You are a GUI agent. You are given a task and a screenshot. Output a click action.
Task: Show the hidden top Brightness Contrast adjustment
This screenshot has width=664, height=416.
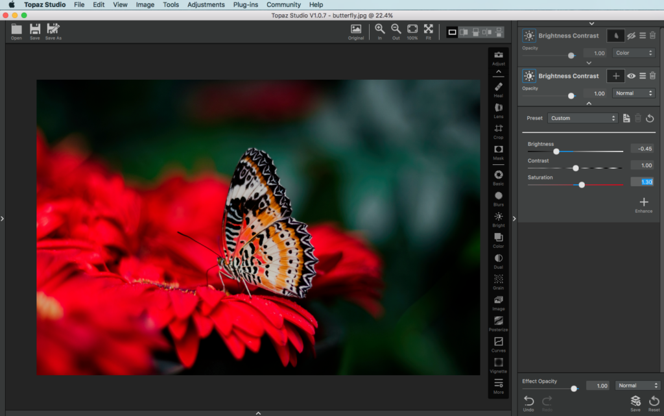631,36
